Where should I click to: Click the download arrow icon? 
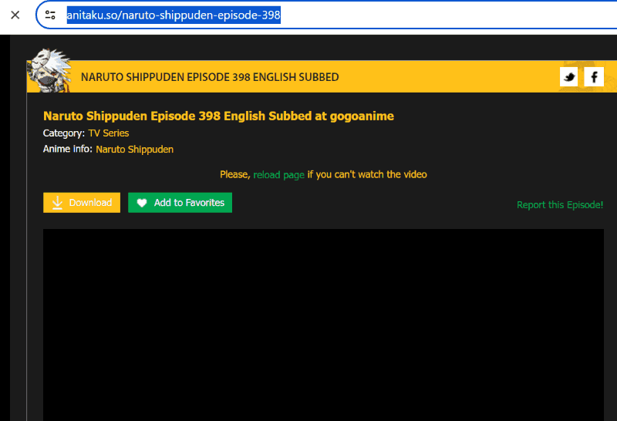pyautogui.click(x=57, y=203)
